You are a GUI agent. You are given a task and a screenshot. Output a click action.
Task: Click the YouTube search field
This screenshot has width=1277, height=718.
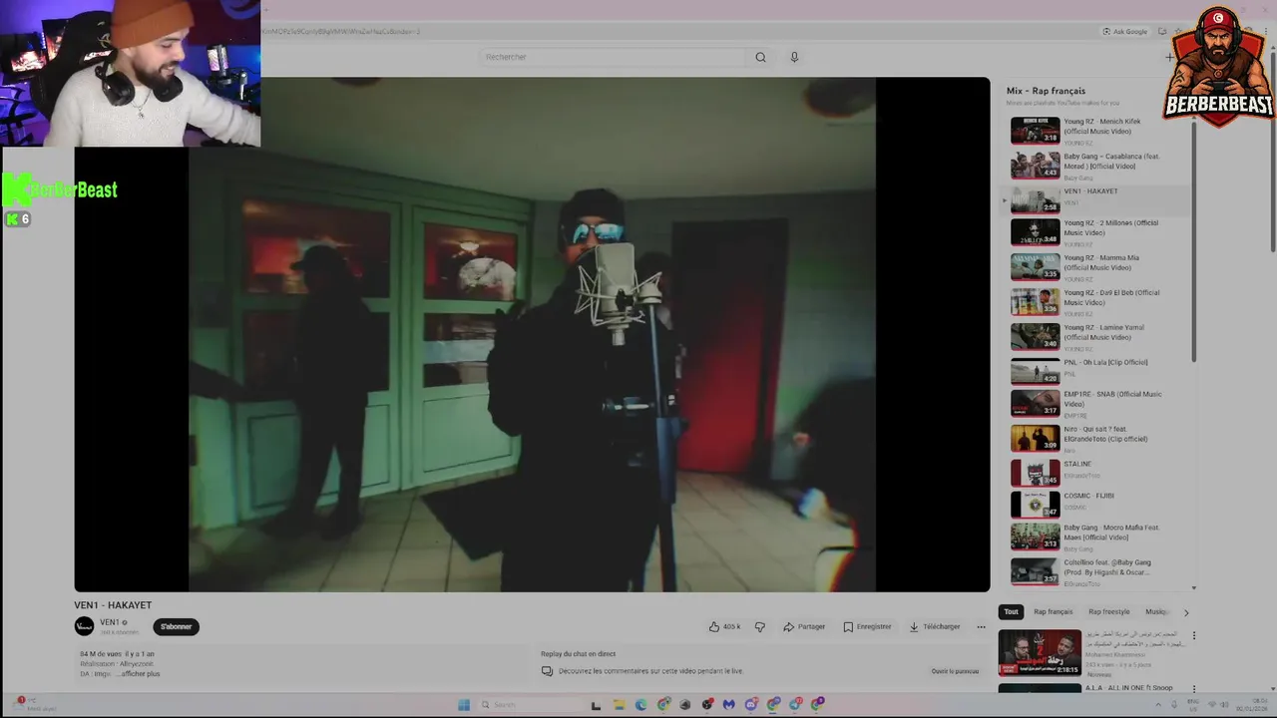click(x=612, y=57)
